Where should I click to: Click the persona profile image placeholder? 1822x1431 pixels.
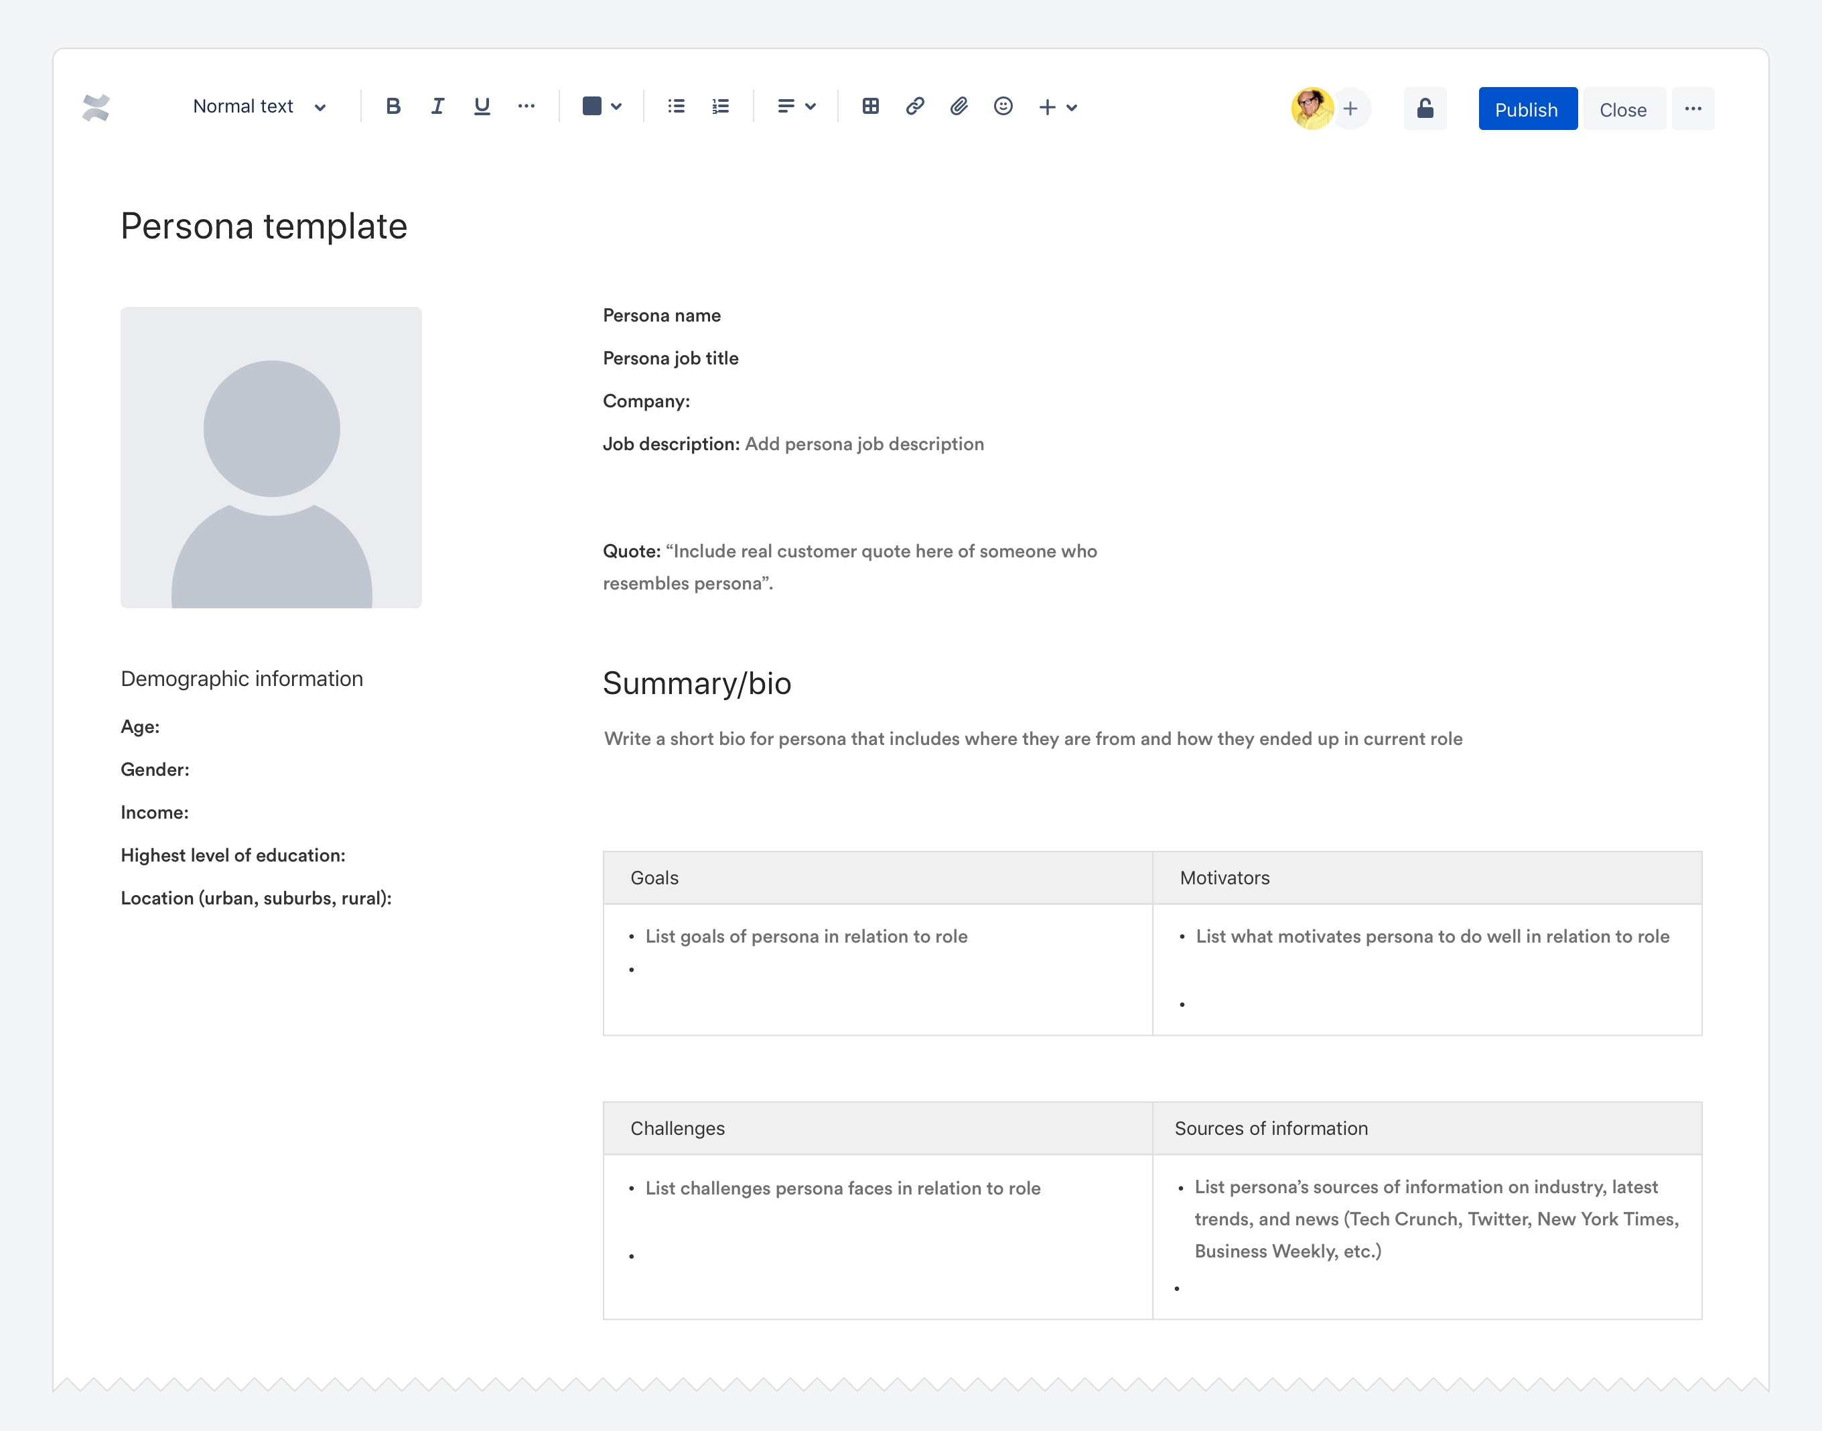(271, 458)
